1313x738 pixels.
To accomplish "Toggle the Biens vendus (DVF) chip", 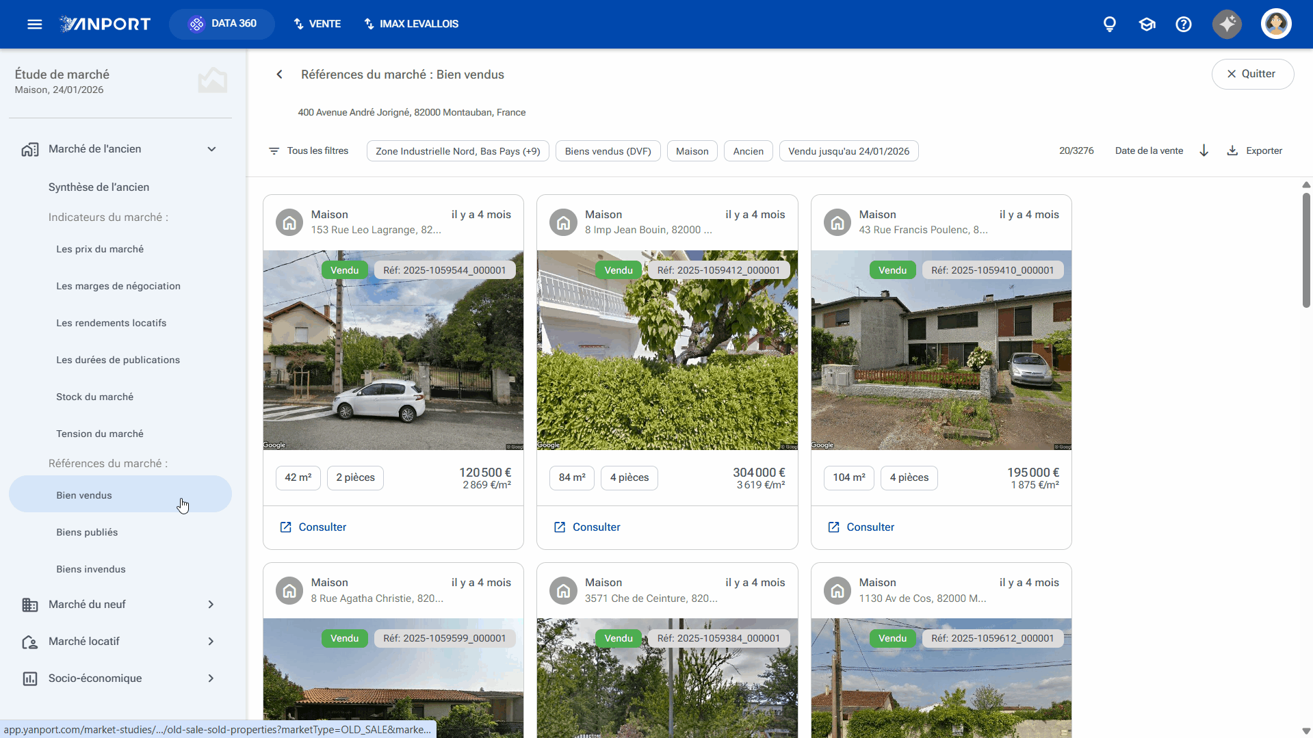I will pos(608,151).
